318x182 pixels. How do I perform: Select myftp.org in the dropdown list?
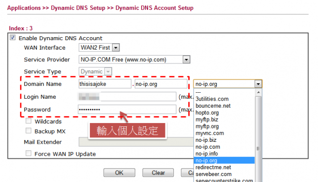click(224, 126)
